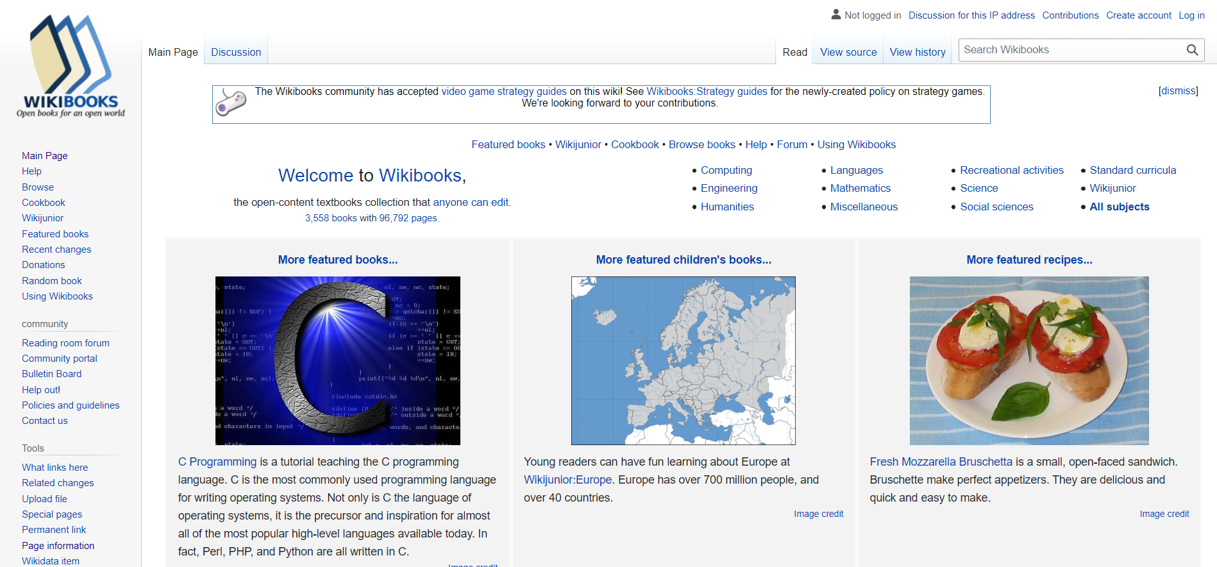
Task: Open Permanent link in Tools
Action: [x=54, y=530]
